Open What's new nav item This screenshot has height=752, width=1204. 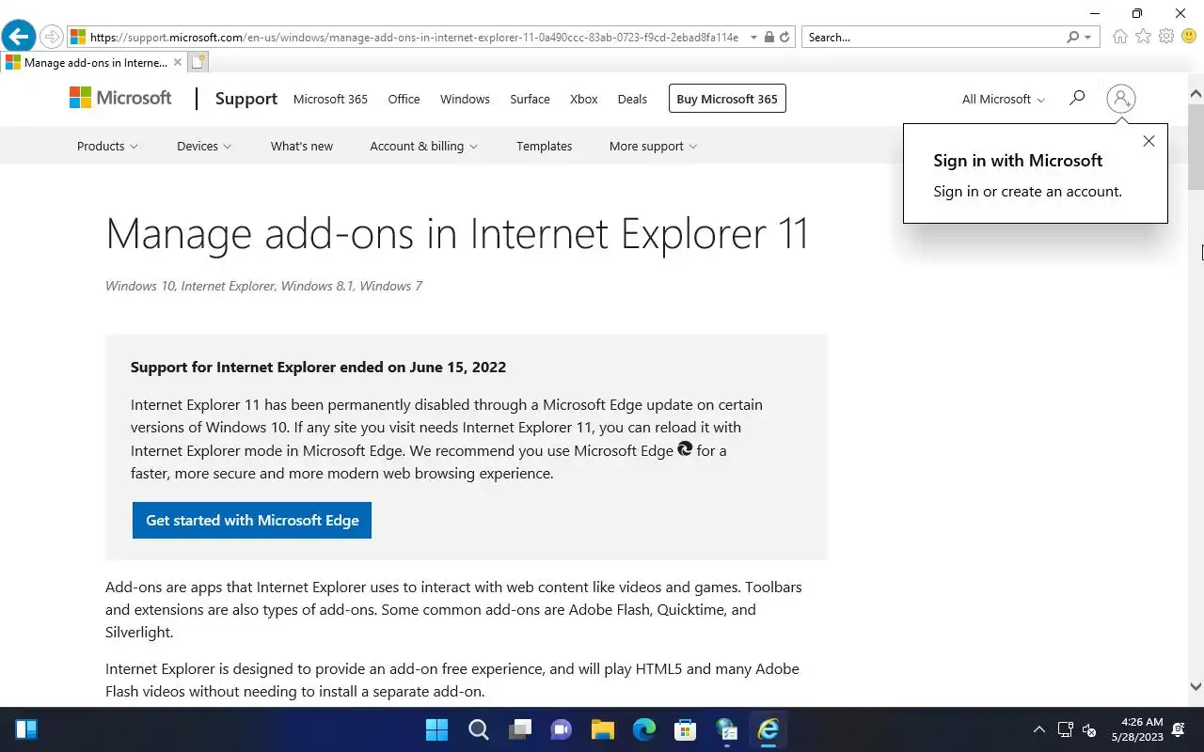point(302,146)
